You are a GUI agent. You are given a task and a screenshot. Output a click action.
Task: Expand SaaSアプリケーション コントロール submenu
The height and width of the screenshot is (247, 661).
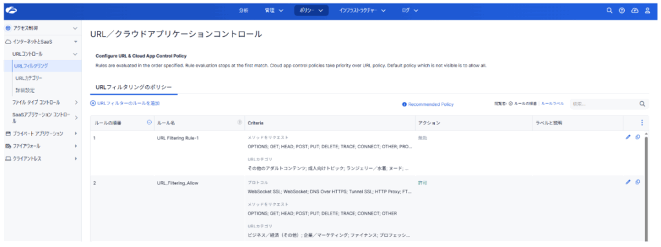tap(76, 118)
